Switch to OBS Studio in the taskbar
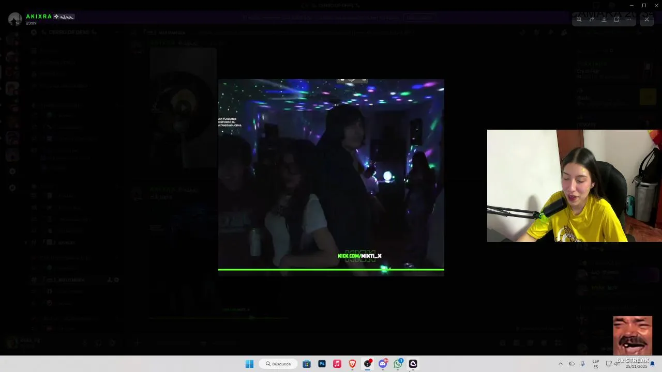This screenshot has height=372, width=662. (368, 364)
